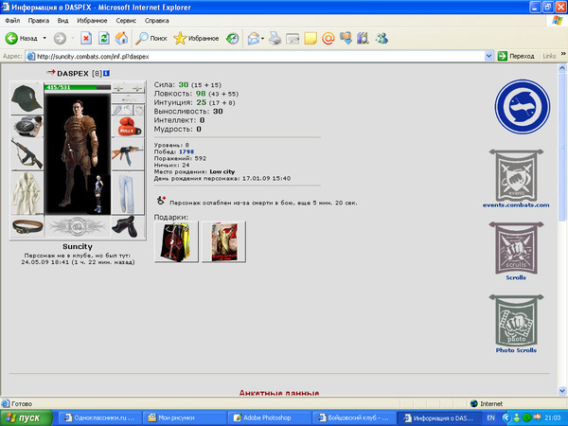Open the Избранное menu
This screenshot has height=426, width=568.
tap(92, 21)
